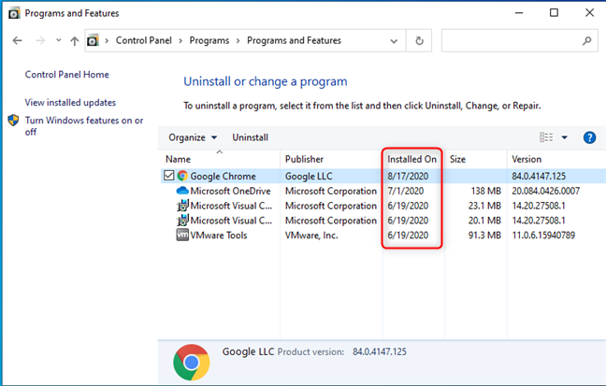Click VMware, Inc. publisher cell

coord(311,236)
